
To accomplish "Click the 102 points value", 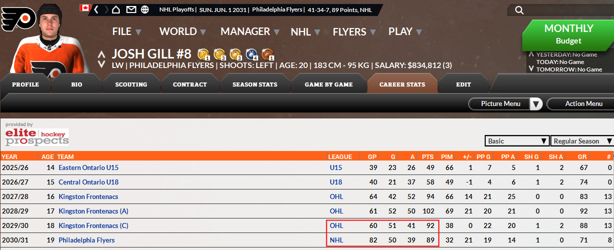I will coord(428,211).
